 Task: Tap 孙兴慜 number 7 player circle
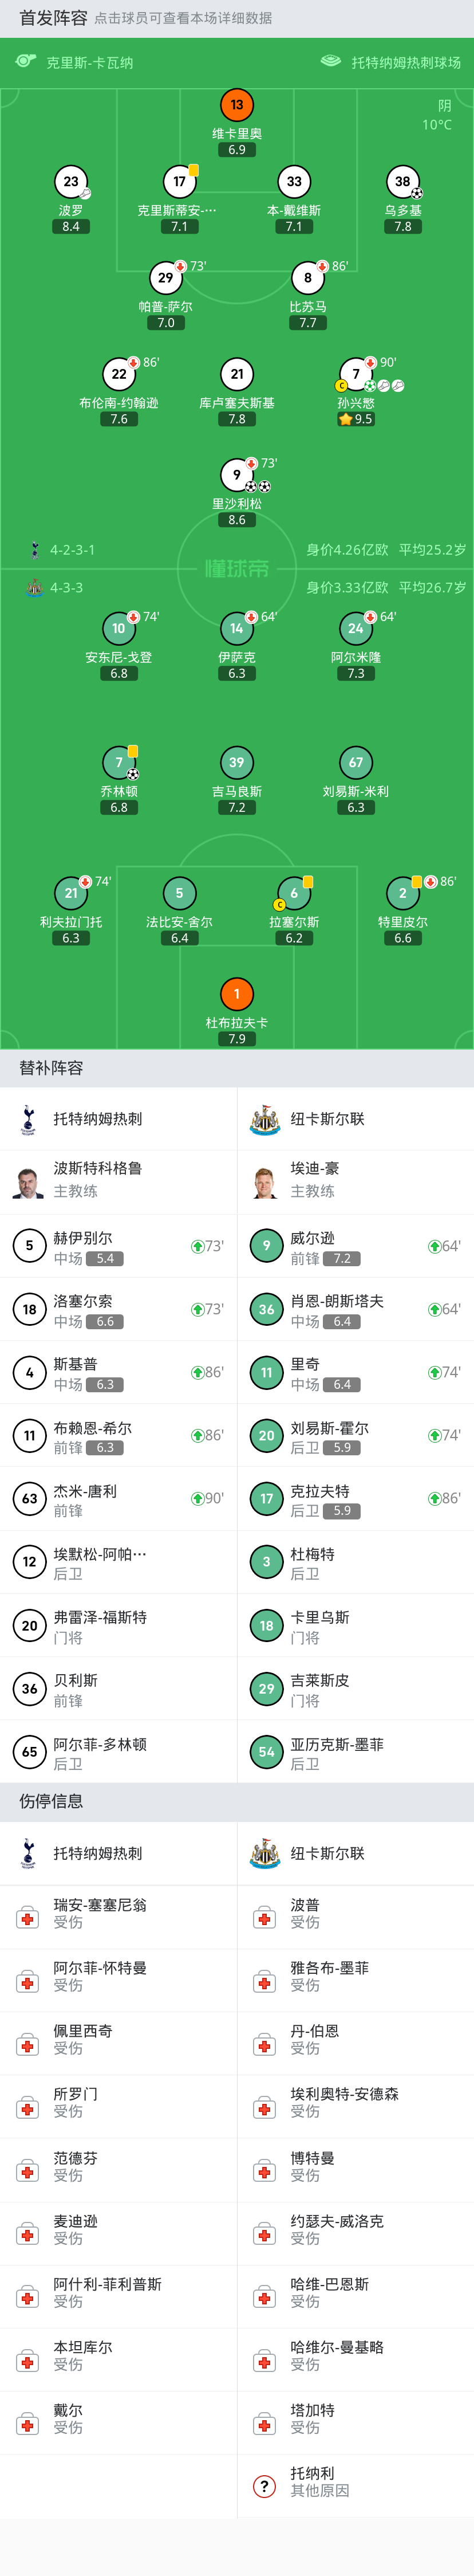pyautogui.click(x=356, y=374)
